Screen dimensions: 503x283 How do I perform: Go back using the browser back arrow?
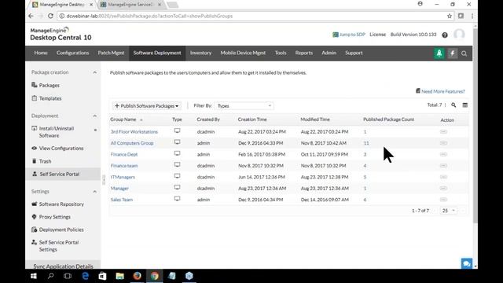click(31, 16)
